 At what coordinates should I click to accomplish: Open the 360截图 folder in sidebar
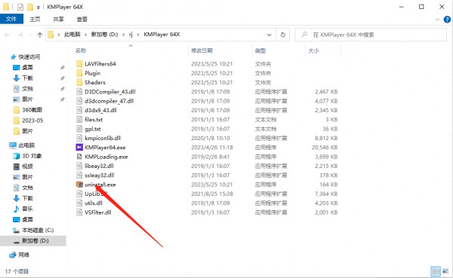pyautogui.click(x=32, y=110)
